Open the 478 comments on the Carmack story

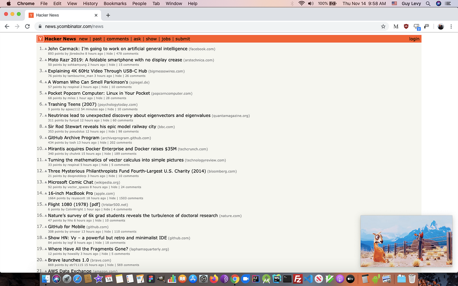[127, 54]
